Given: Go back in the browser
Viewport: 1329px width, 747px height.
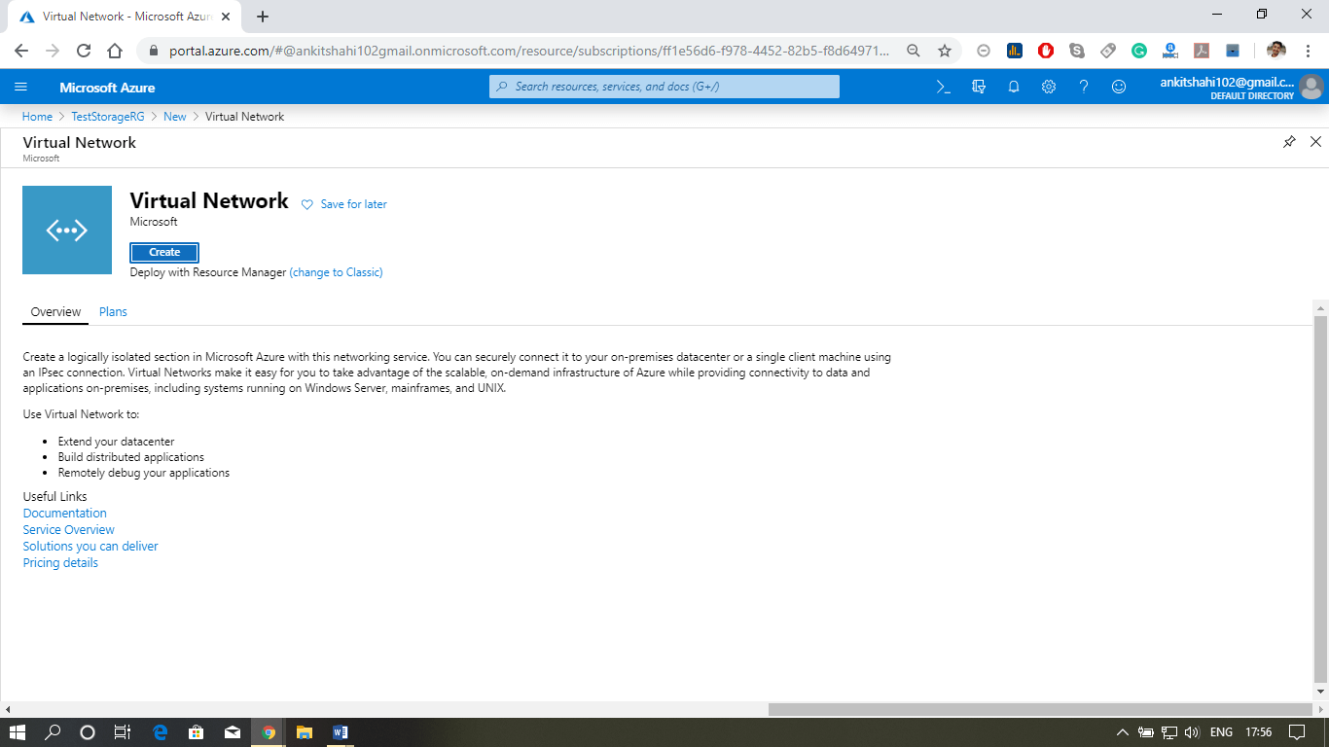Looking at the screenshot, I should coord(21,51).
